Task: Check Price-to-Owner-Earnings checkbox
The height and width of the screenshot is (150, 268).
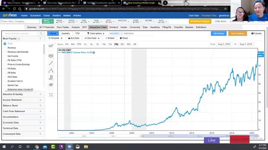Action: [x=5, y=65]
